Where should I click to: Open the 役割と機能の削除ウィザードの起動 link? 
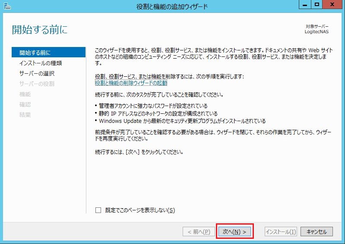tap(131, 83)
